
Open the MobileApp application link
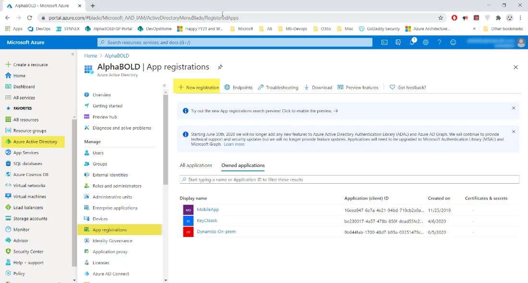tap(208, 210)
